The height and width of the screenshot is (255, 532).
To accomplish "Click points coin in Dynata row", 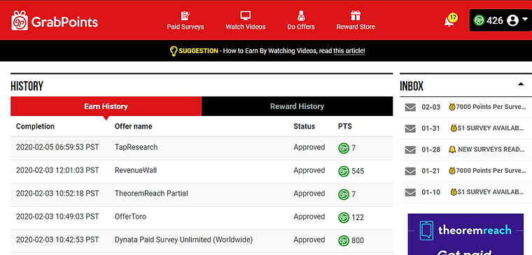I will point(344,240).
